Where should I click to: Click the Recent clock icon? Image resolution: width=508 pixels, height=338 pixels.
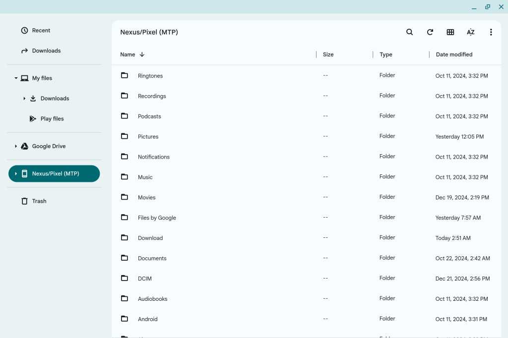pos(25,30)
